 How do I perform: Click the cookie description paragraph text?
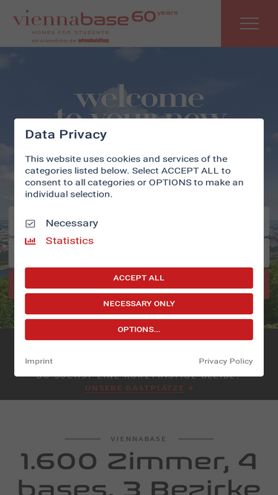134,177
